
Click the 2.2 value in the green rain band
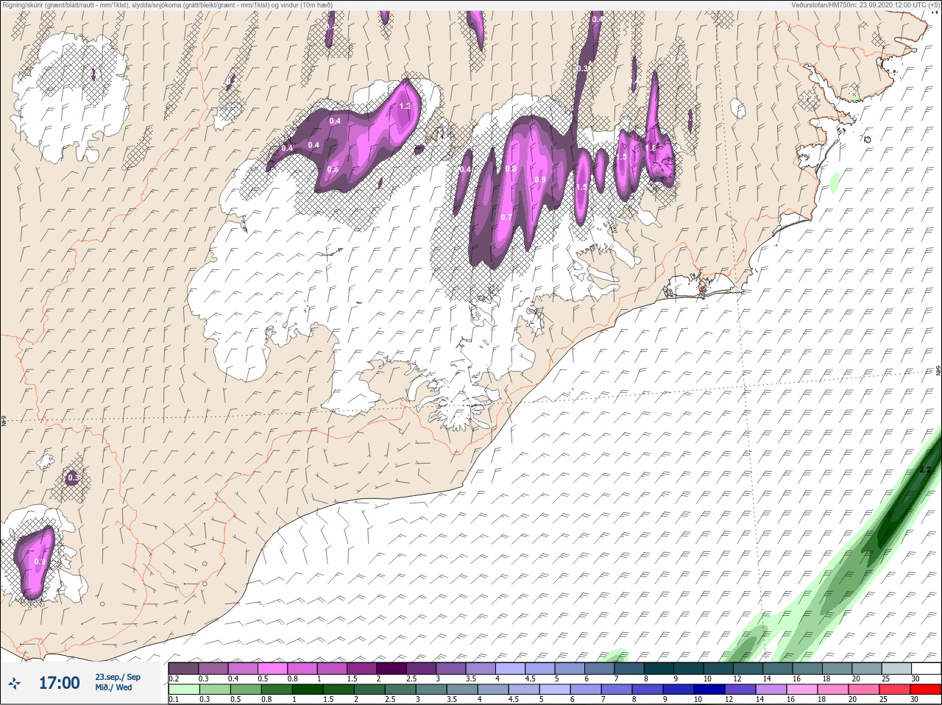pos(925,470)
